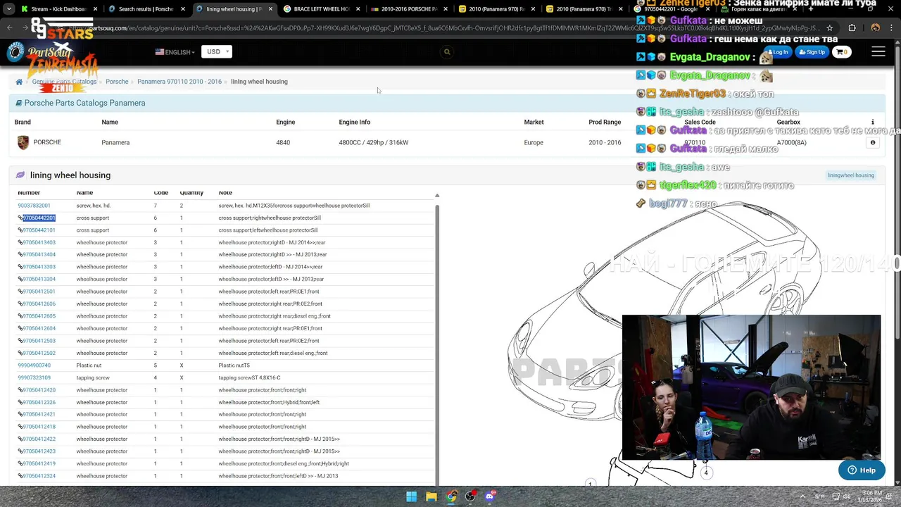Click the info button in the vehicle row
901x507 pixels.
tap(873, 142)
